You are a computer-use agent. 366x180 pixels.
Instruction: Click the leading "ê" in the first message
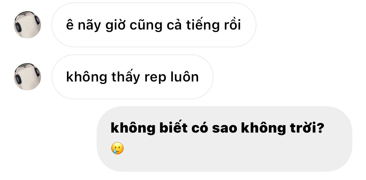click(x=70, y=25)
